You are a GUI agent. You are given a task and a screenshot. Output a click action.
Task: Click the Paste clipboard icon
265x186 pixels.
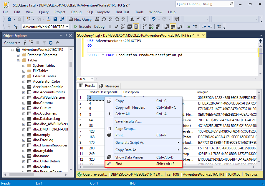pyautogui.click(x=145, y=19)
